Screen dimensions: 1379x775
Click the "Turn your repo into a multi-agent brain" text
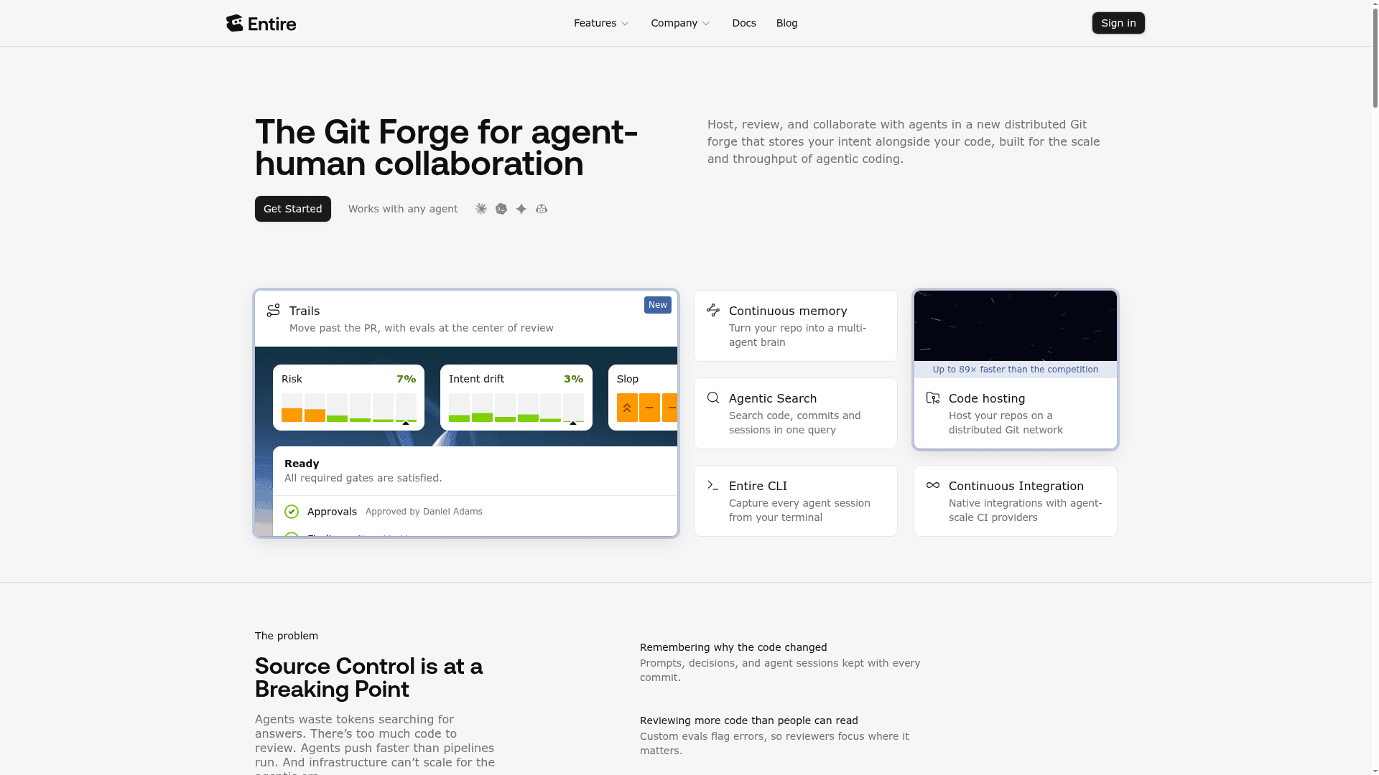[797, 335]
